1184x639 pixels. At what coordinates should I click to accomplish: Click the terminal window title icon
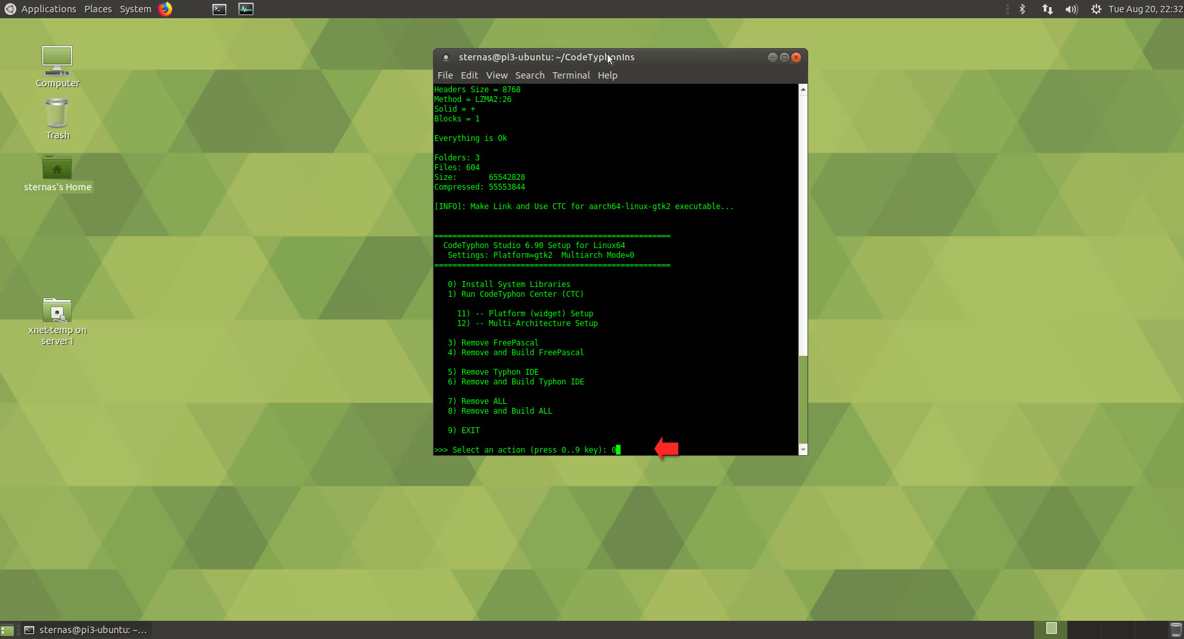pos(446,57)
